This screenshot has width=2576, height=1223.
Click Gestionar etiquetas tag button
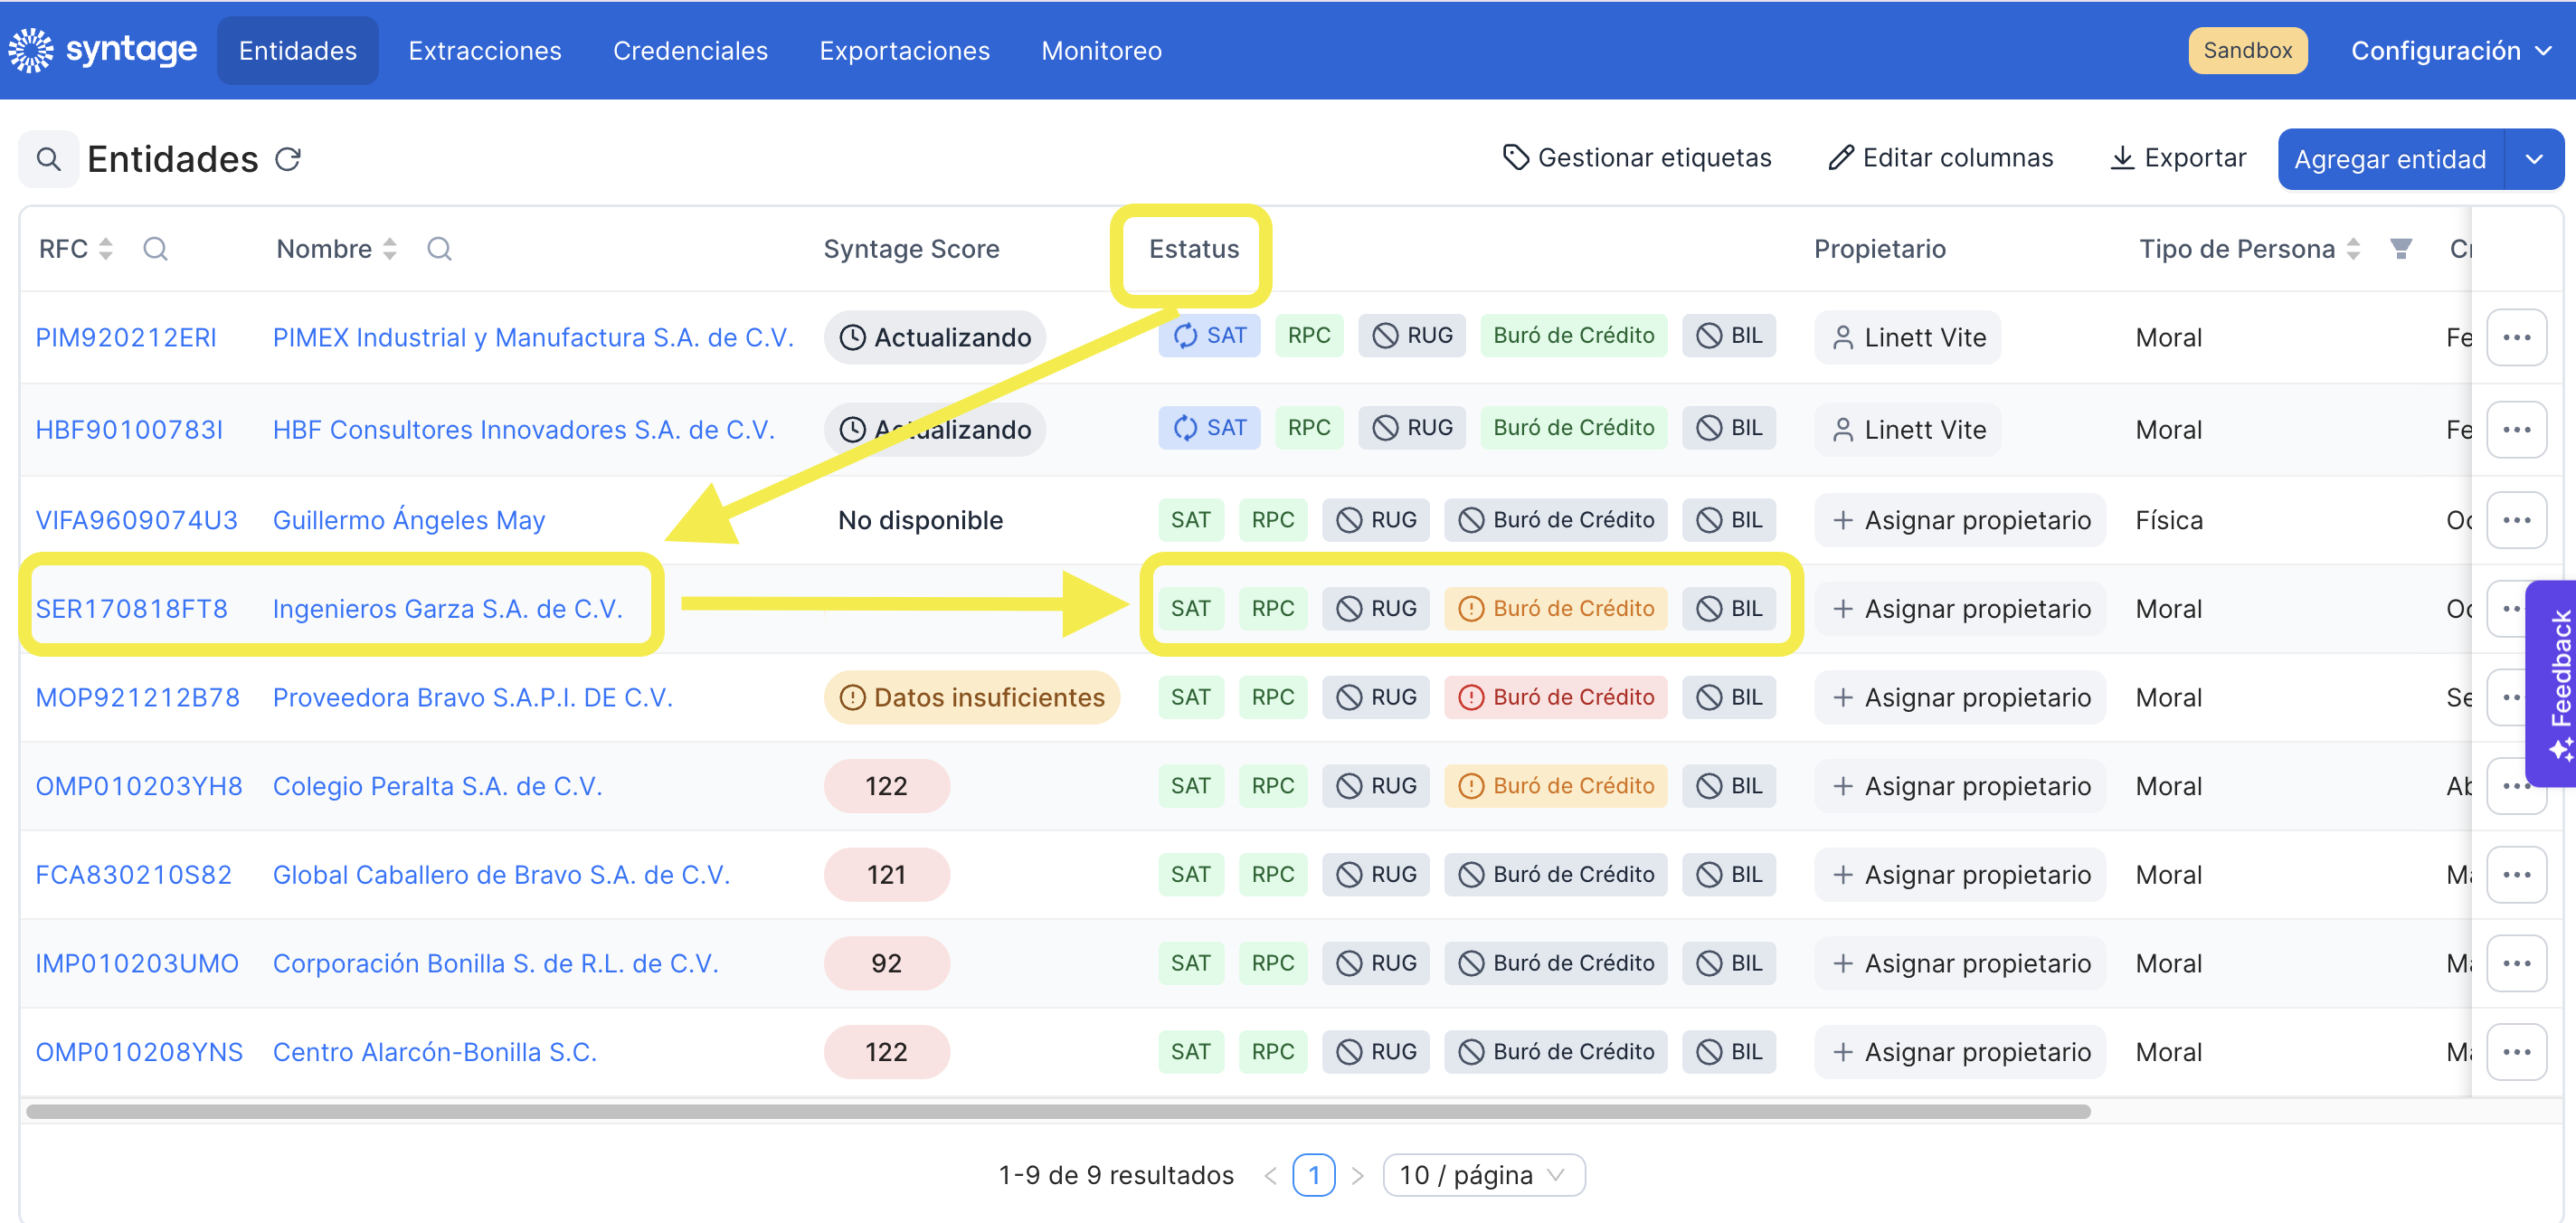tap(1636, 158)
